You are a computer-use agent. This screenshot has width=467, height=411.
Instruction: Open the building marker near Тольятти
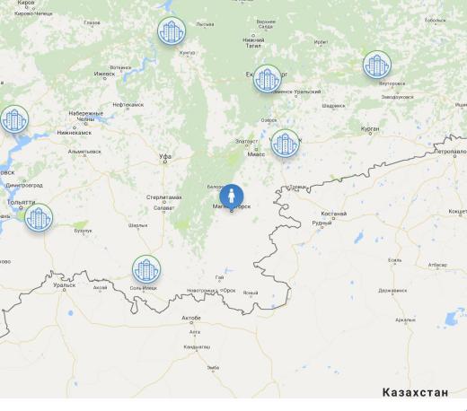[39, 218]
